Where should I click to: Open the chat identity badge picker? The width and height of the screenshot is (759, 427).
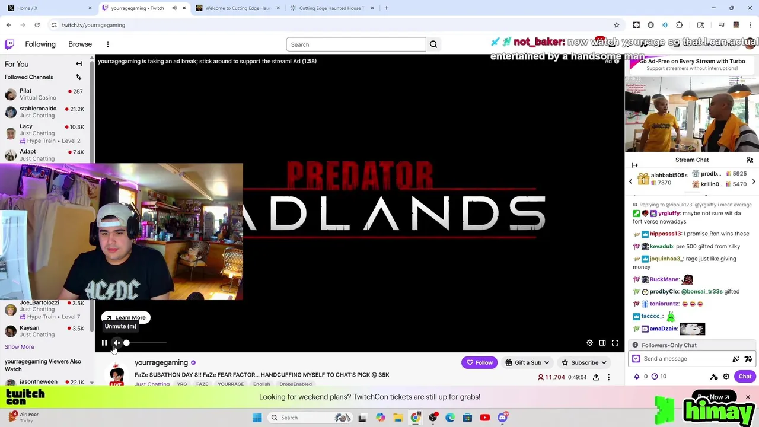(636, 359)
